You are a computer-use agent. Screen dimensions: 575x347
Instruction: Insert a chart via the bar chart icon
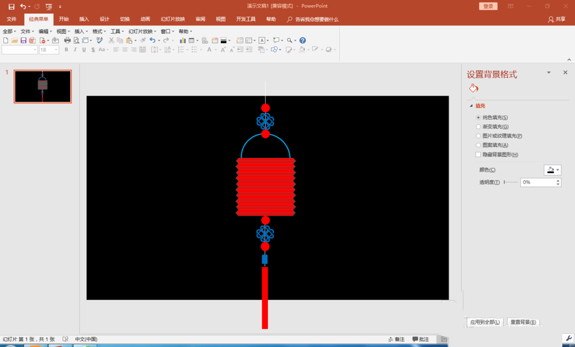pos(183,40)
